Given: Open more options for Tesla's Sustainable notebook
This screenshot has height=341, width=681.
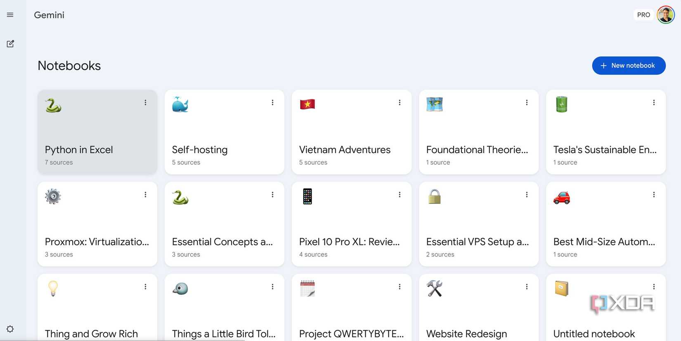Looking at the screenshot, I should click(654, 102).
